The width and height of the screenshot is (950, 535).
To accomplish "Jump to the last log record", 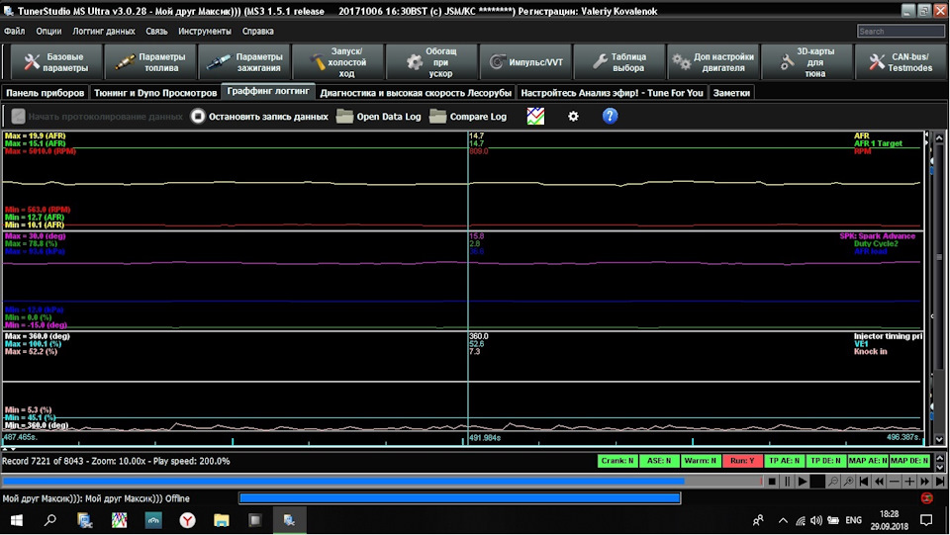I will 937,482.
